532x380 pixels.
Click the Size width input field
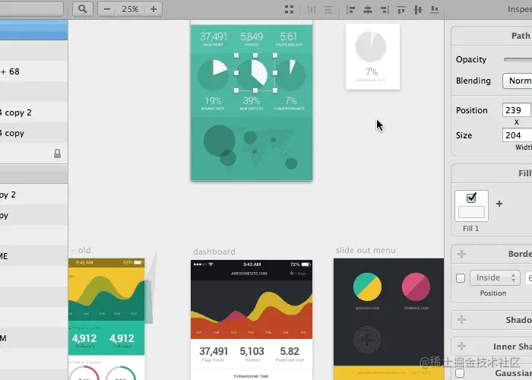517,135
